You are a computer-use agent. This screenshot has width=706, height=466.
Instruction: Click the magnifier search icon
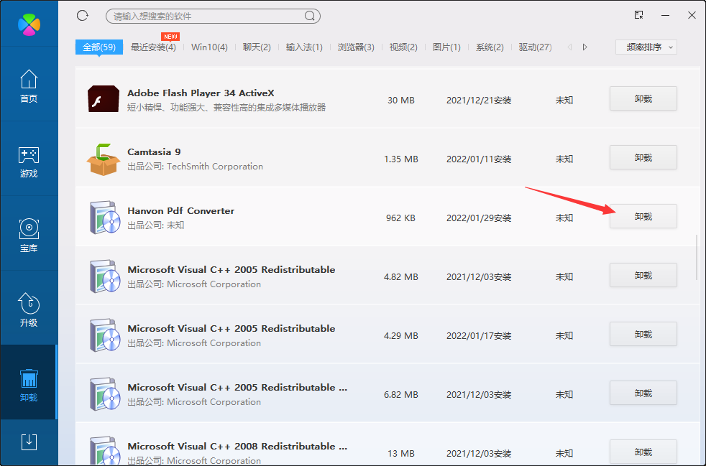coord(310,17)
